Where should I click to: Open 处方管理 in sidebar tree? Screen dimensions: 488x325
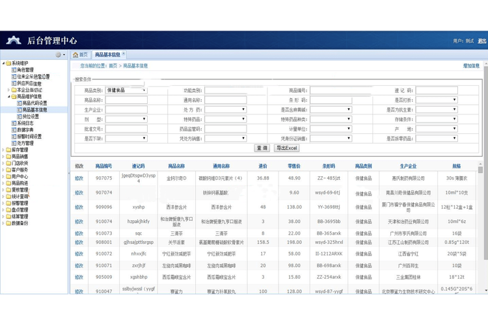click(25, 144)
